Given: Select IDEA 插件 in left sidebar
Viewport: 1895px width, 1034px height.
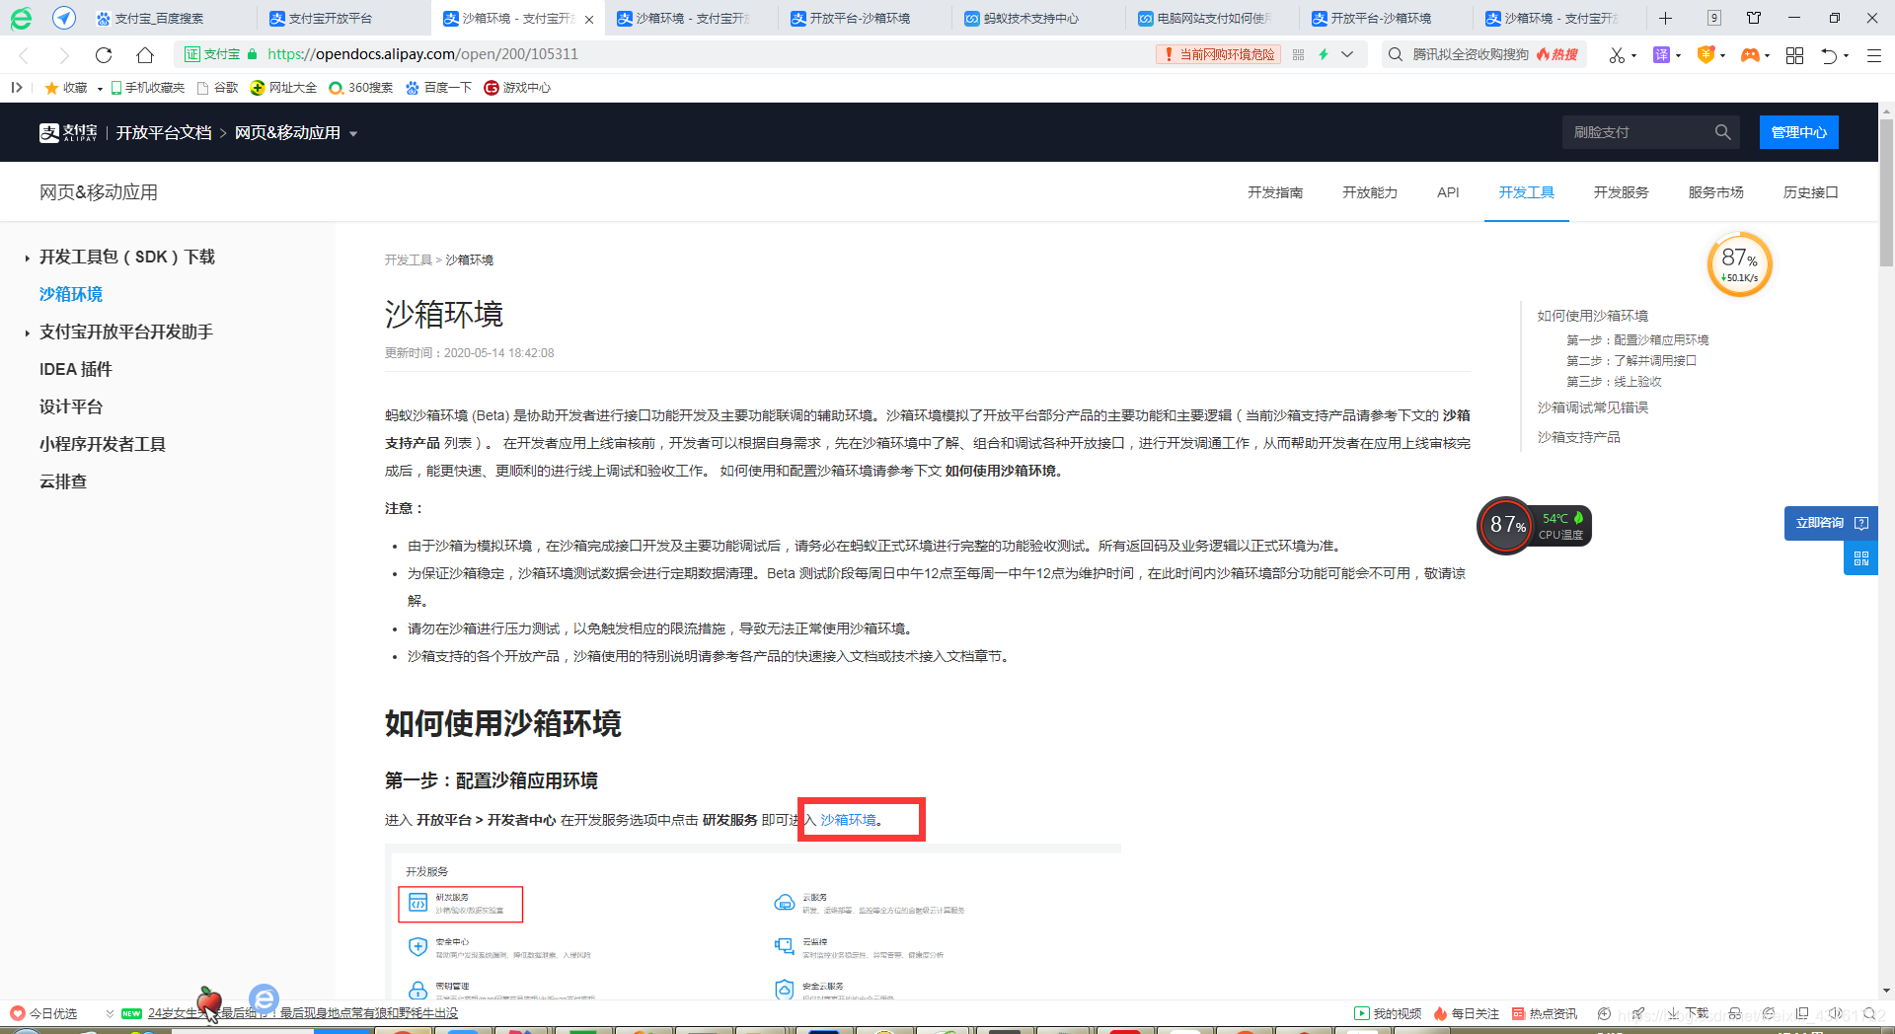Looking at the screenshot, I should point(76,369).
